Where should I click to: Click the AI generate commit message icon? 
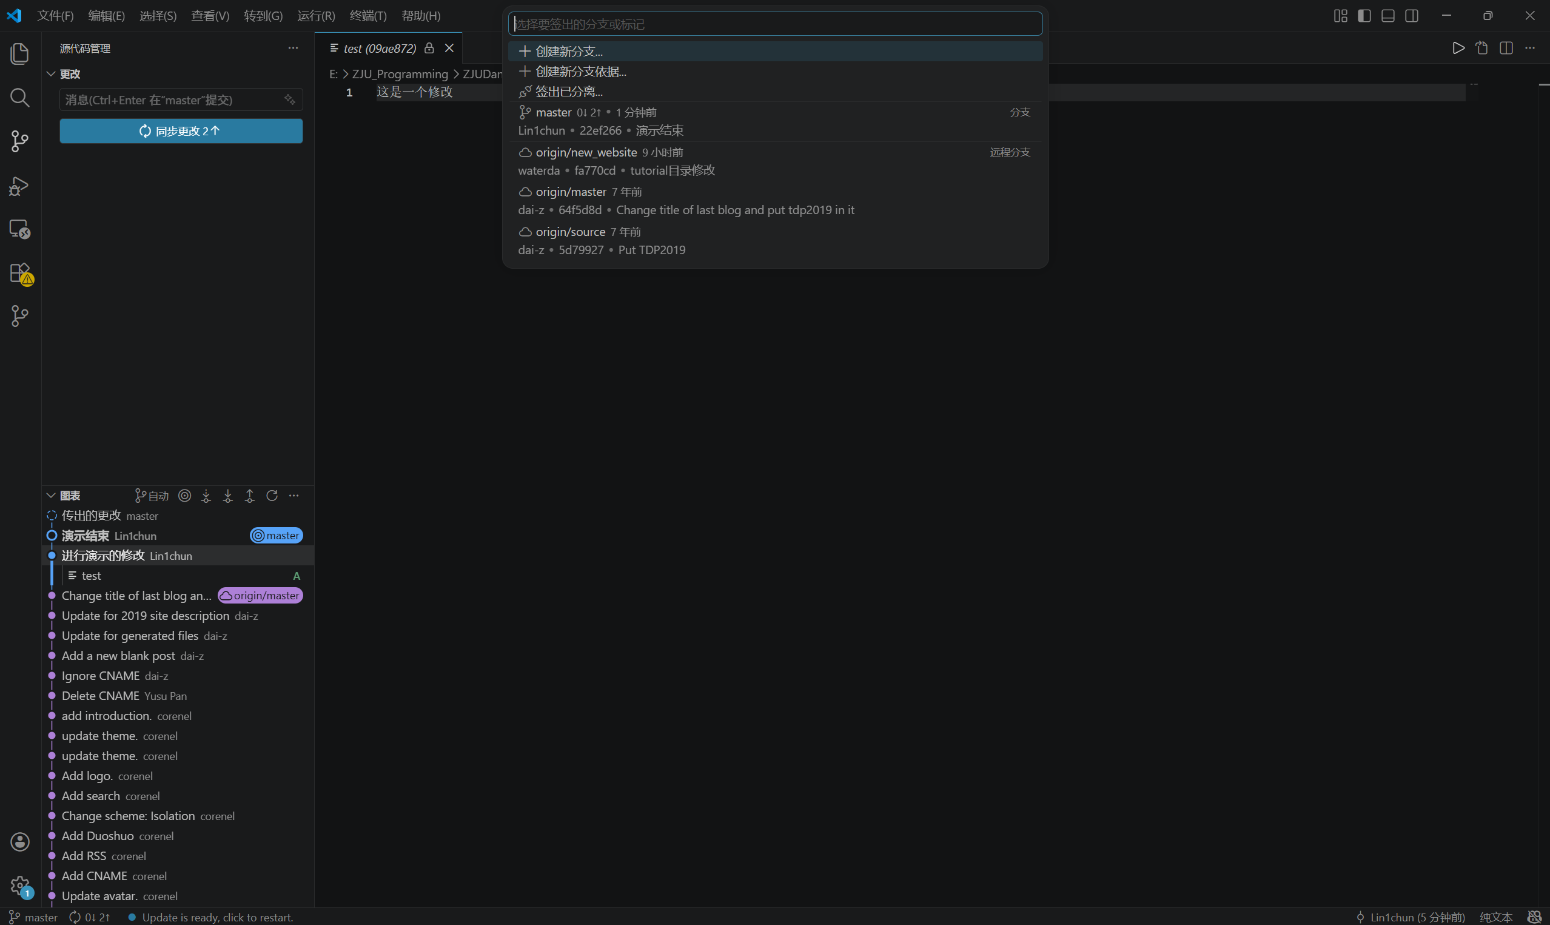tap(290, 99)
